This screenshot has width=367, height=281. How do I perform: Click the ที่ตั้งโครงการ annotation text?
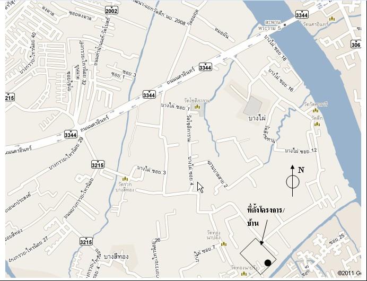(266, 209)
